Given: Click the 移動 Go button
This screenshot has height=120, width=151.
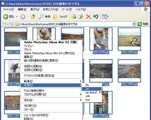Looking at the screenshot, I should [x=143, y=24].
